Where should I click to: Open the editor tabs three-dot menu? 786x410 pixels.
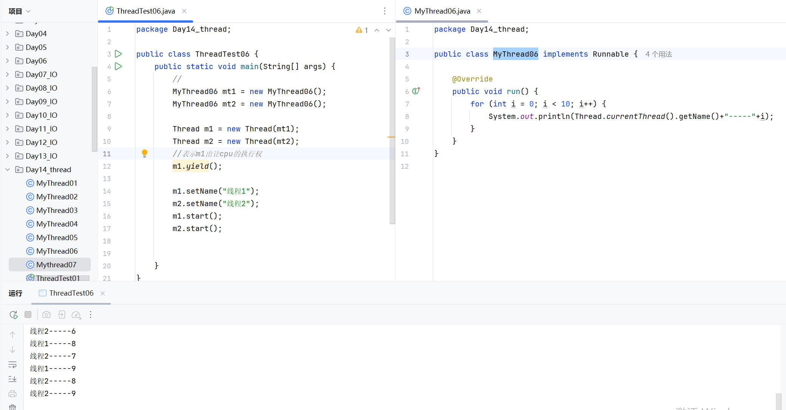point(385,11)
